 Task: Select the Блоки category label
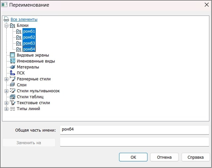click(22, 25)
